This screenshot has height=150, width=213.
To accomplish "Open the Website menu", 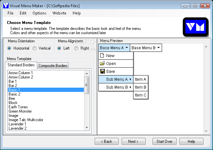I will click(x=59, y=13).
